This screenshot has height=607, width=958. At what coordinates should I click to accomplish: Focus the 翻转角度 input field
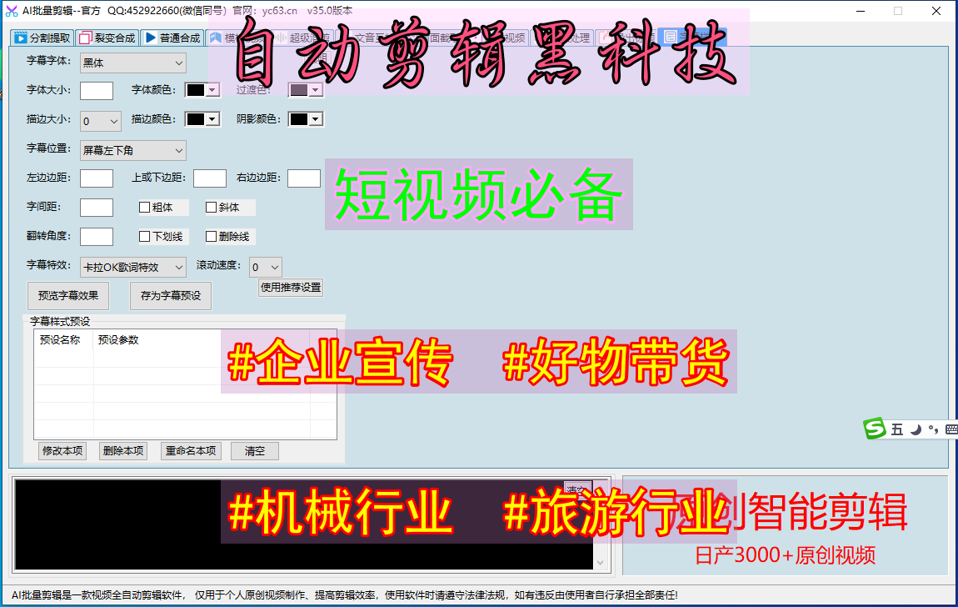(97, 237)
